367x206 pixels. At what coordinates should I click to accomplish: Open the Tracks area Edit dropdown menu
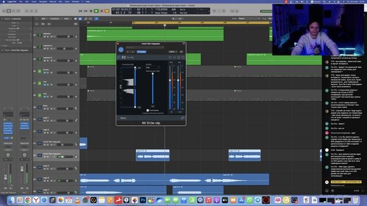pyautogui.click(x=44, y=19)
